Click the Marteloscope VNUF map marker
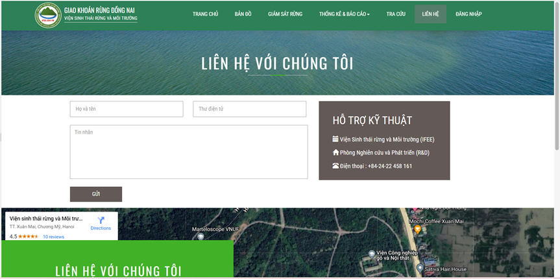The width and height of the screenshot is (560, 279). (x=201, y=236)
